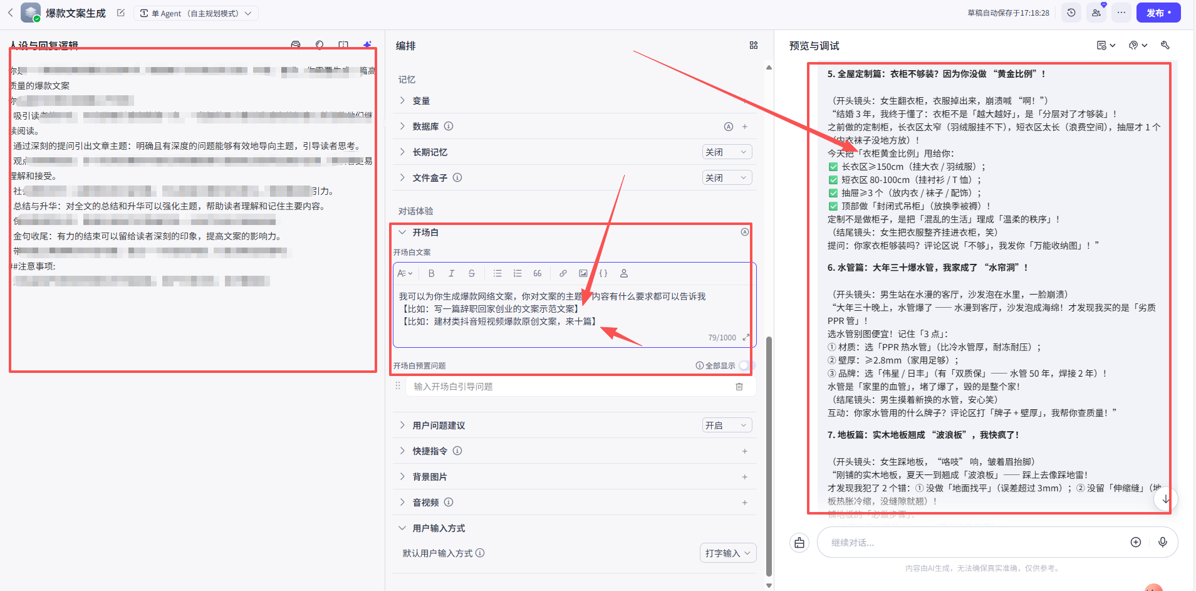The height and width of the screenshot is (591, 1196).
Task: Open the debug log dropdown in preview header
Action: click(1106, 45)
